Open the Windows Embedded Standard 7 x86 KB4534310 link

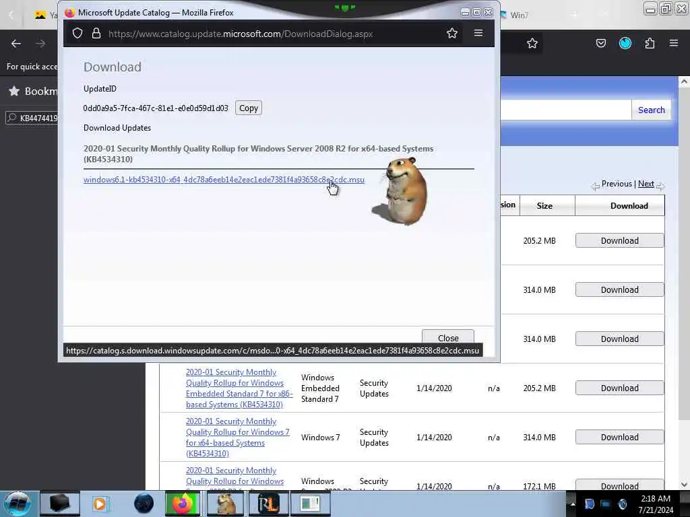coord(239,388)
